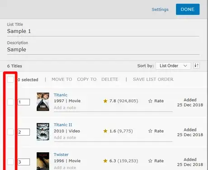Screen dimensions: 208x170
Task: Open the Titanic II title link
Action: pyautogui.click(x=63, y=125)
